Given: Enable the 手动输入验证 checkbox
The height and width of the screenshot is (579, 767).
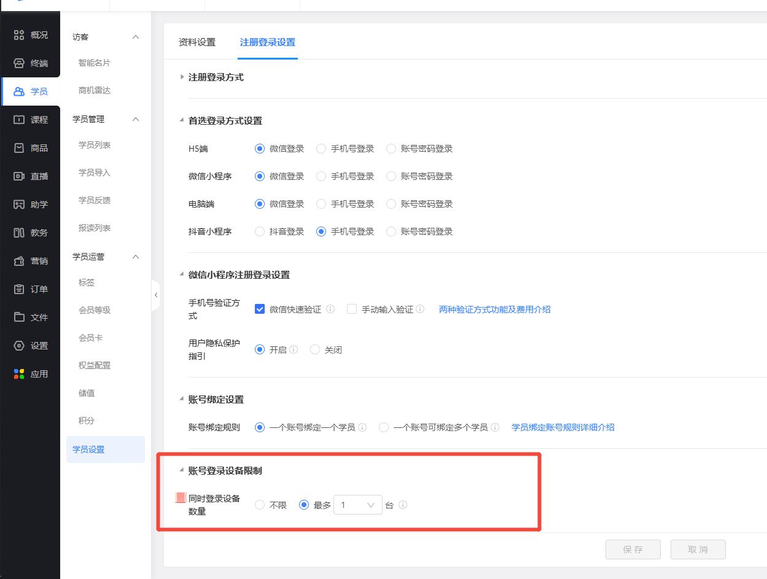Looking at the screenshot, I should [352, 309].
